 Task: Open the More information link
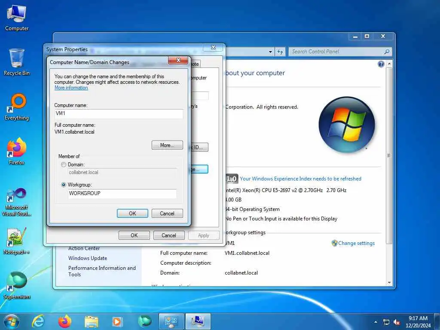point(71,88)
